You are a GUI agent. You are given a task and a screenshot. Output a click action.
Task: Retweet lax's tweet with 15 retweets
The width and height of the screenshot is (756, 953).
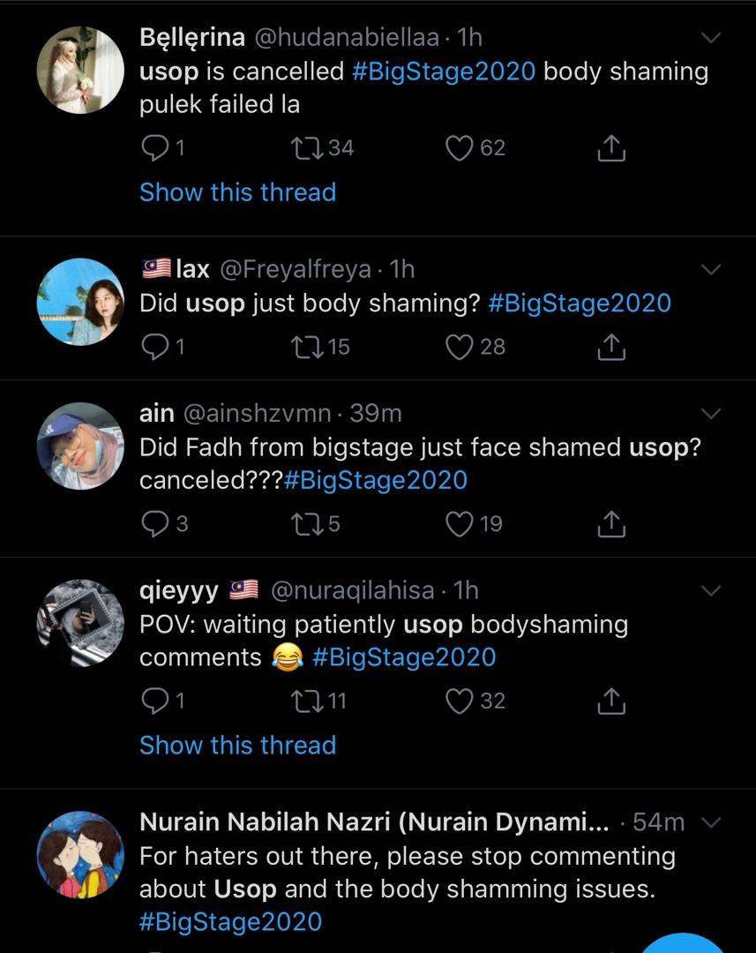point(307,347)
